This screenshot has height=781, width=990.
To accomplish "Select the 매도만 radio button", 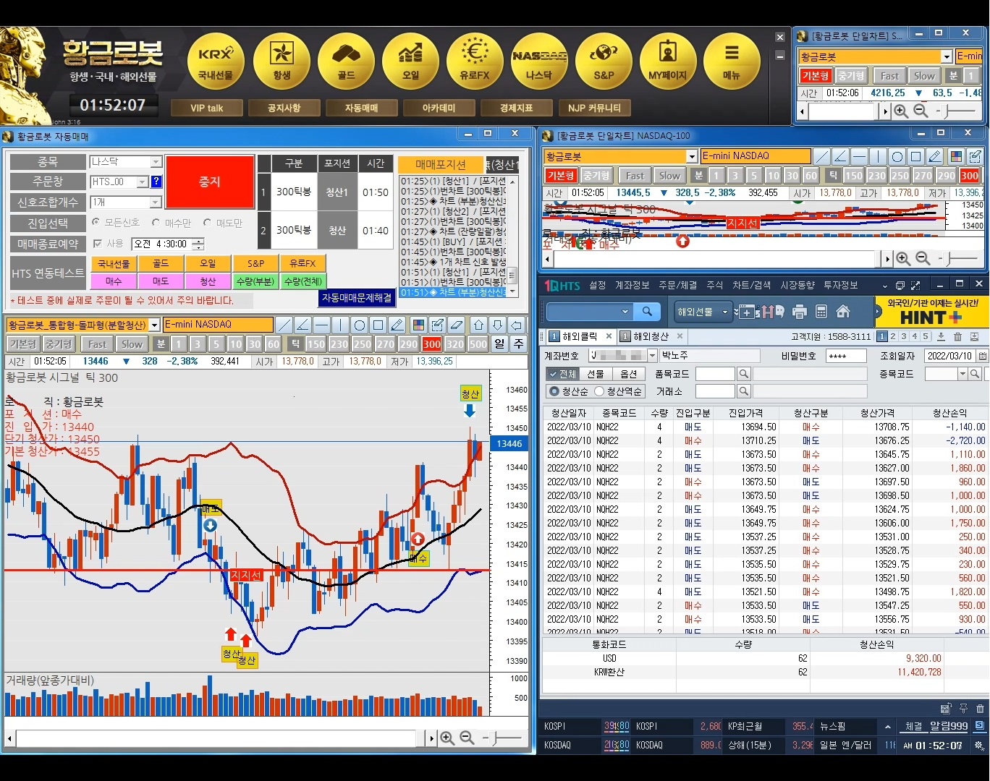I will (207, 223).
